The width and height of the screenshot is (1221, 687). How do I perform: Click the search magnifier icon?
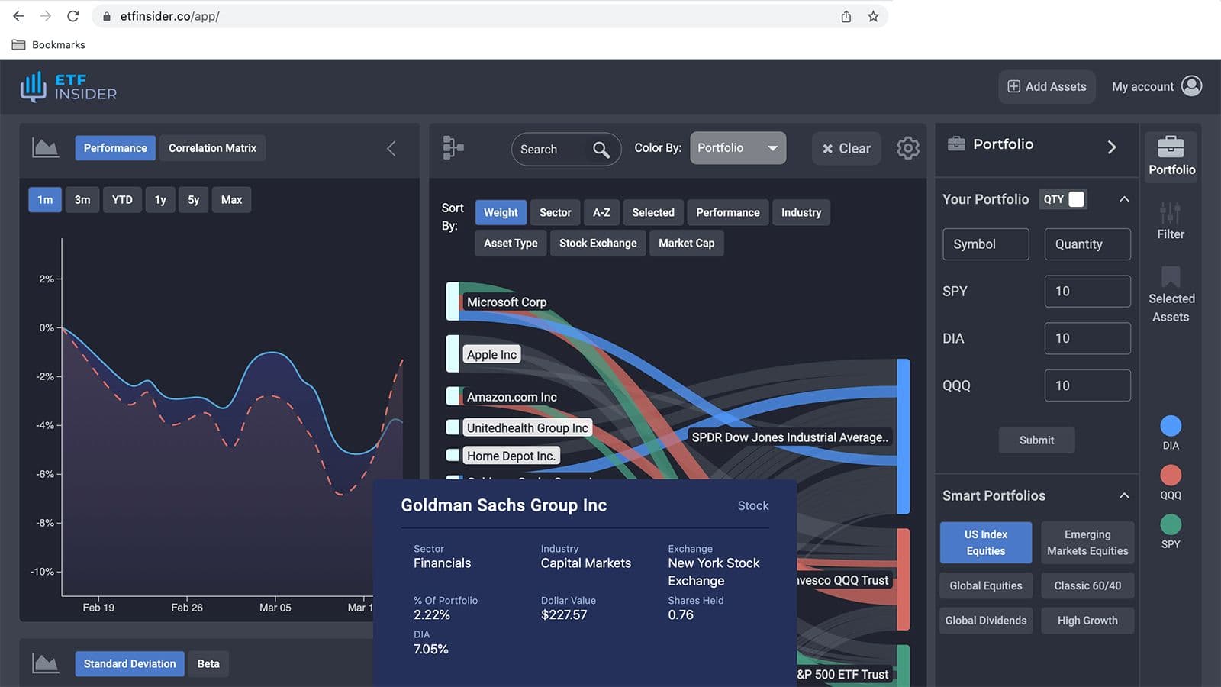[x=601, y=150]
